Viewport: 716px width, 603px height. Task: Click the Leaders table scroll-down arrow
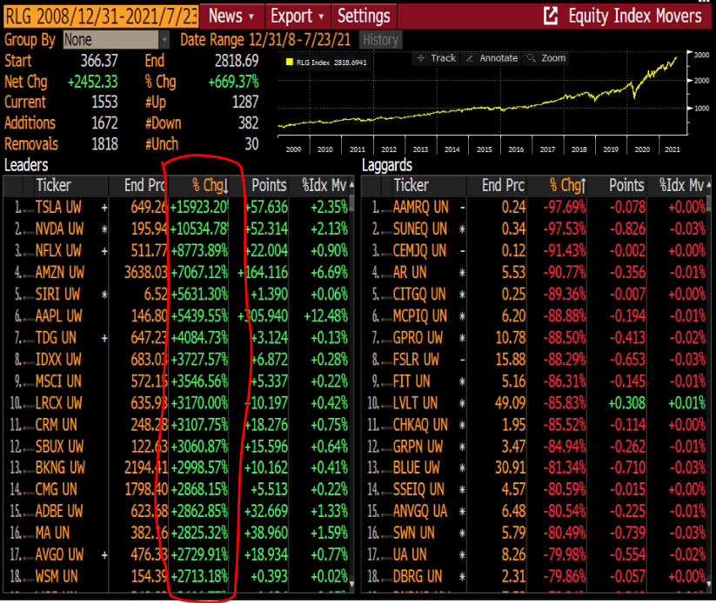pyautogui.click(x=351, y=583)
